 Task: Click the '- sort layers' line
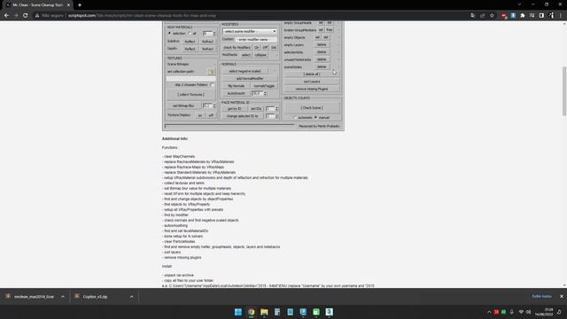click(x=171, y=252)
